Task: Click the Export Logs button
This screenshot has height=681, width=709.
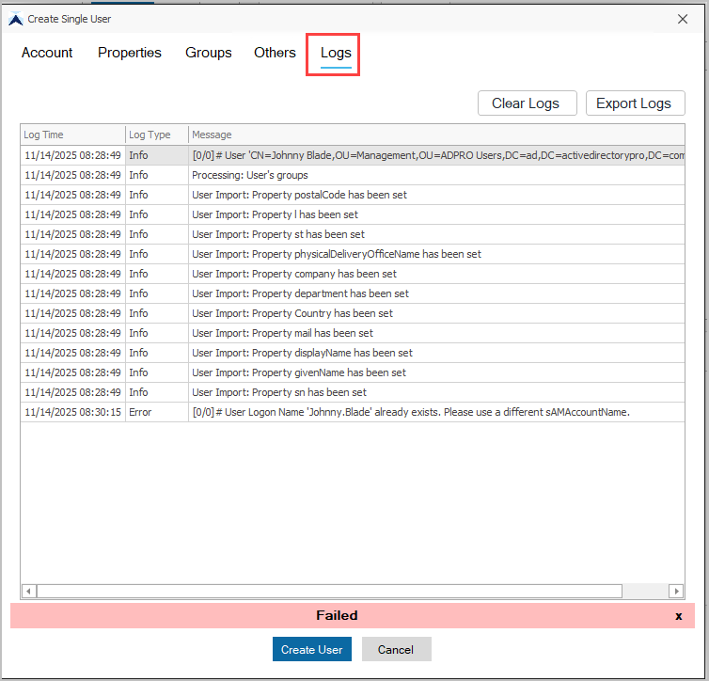Action: pyautogui.click(x=635, y=103)
